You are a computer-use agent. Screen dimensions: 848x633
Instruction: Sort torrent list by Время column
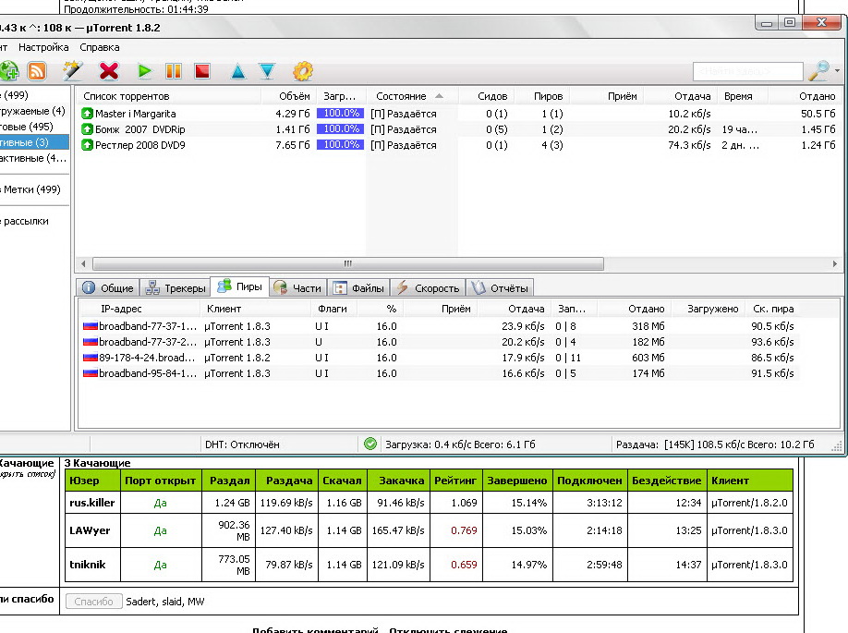point(745,96)
